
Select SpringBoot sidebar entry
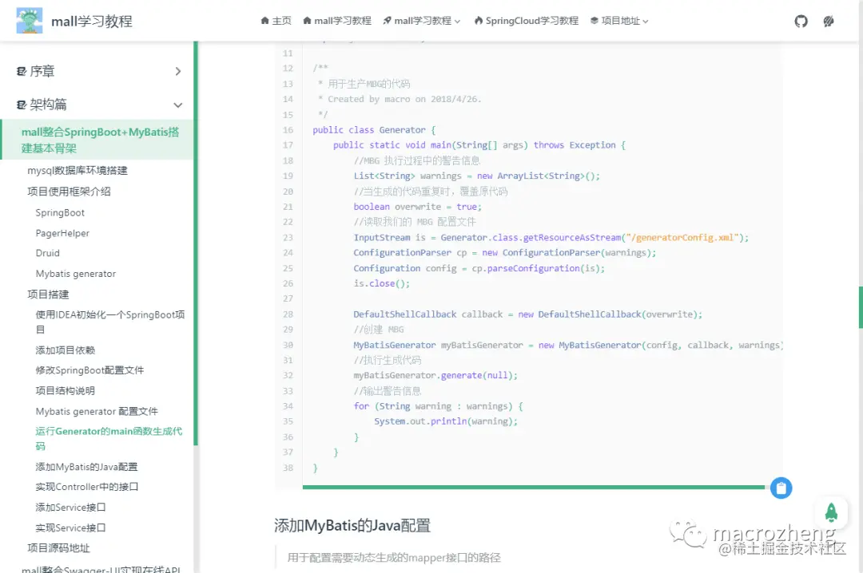pyautogui.click(x=60, y=213)
